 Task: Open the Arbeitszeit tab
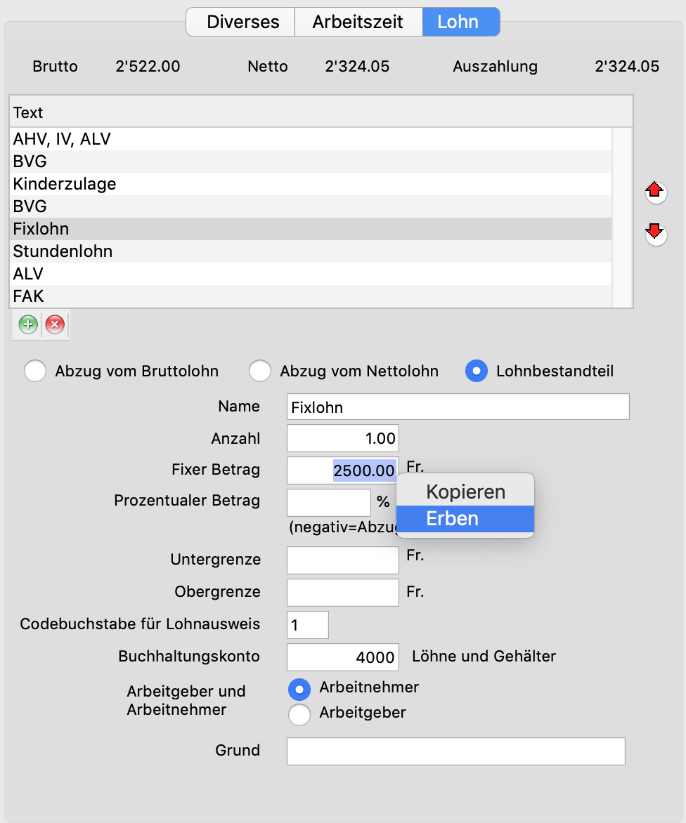point(358,22)
